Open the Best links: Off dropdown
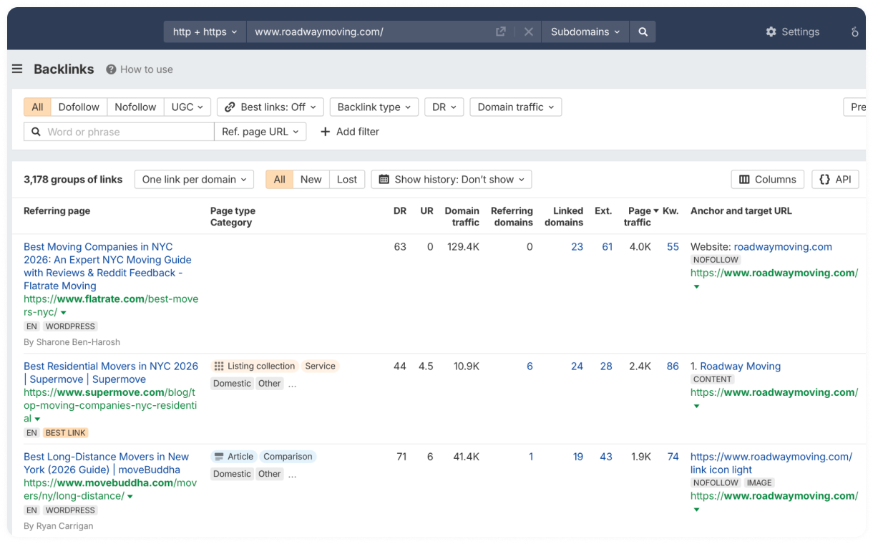 pyautogui.click(x=270, y=107)
